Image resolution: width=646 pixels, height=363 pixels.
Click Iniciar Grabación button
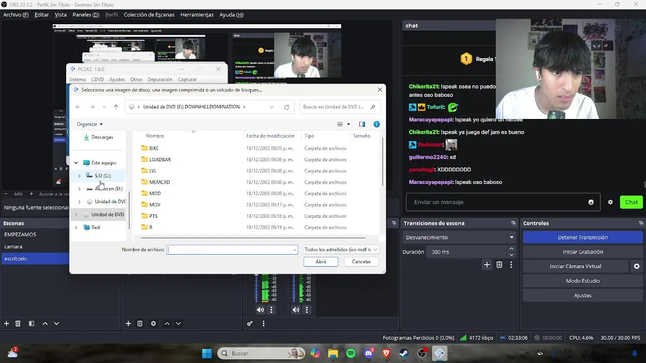click(582, 252)
